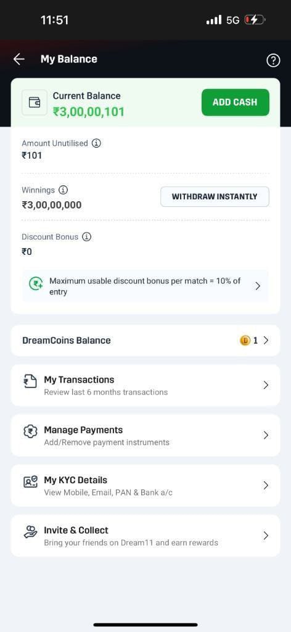Open Manage Payments menu item
The width and height of the screenshot is (291, 632).
click(145, 435)
